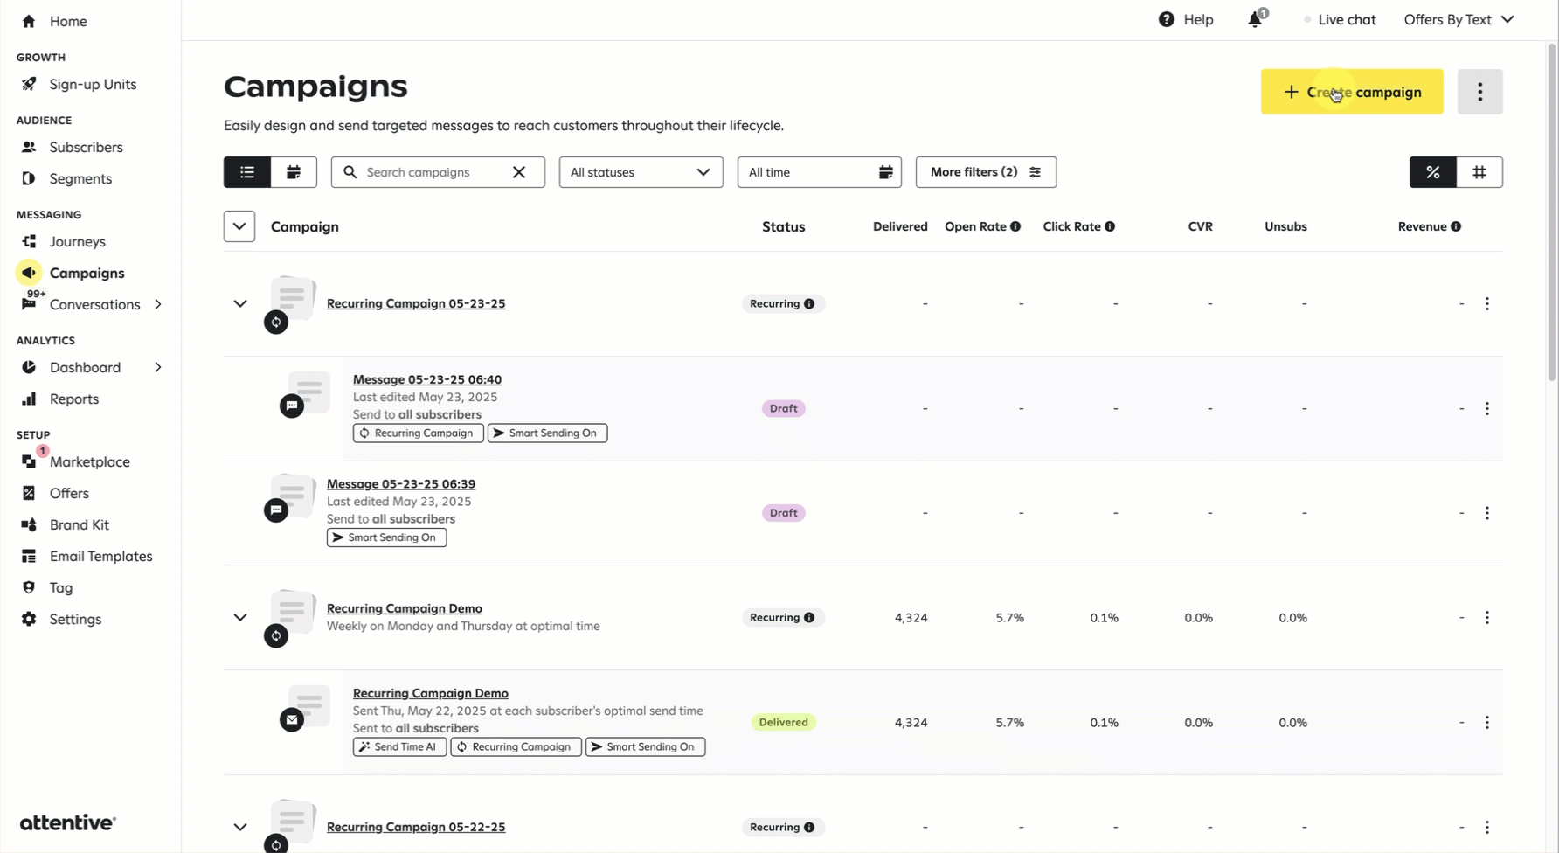Open the Recurring Campaign Demo campaign
This screenshot has width=1559, height=853.
(x=405, y=608)
